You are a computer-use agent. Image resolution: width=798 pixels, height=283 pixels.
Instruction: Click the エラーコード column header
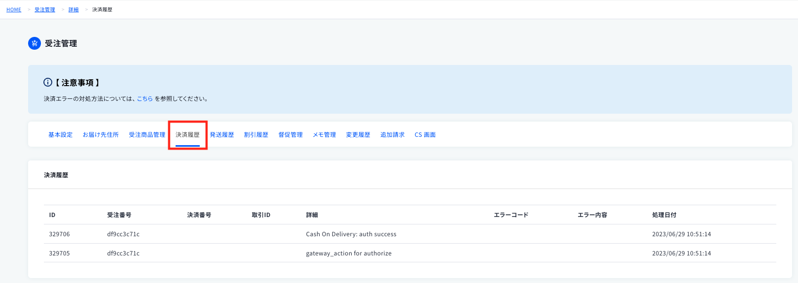[511, 215]
